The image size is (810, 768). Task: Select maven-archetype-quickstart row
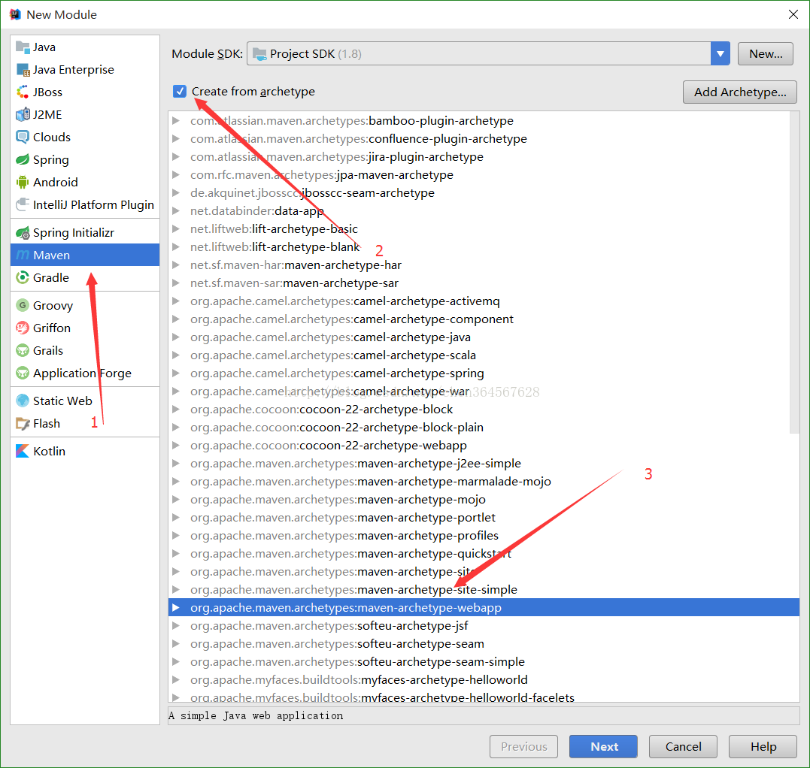(x=484, y=553)
